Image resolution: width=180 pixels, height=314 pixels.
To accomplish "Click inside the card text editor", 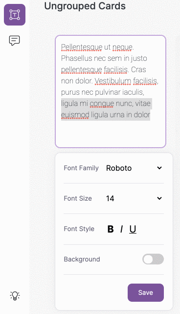I will coord(111,92).
